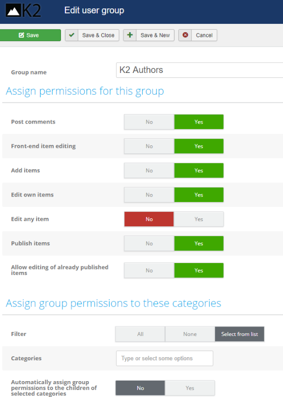The height and width of the screenshot is (397, 283).
Task: Select the All filter option
Action: pyautogui.click(x=140, y=334)
